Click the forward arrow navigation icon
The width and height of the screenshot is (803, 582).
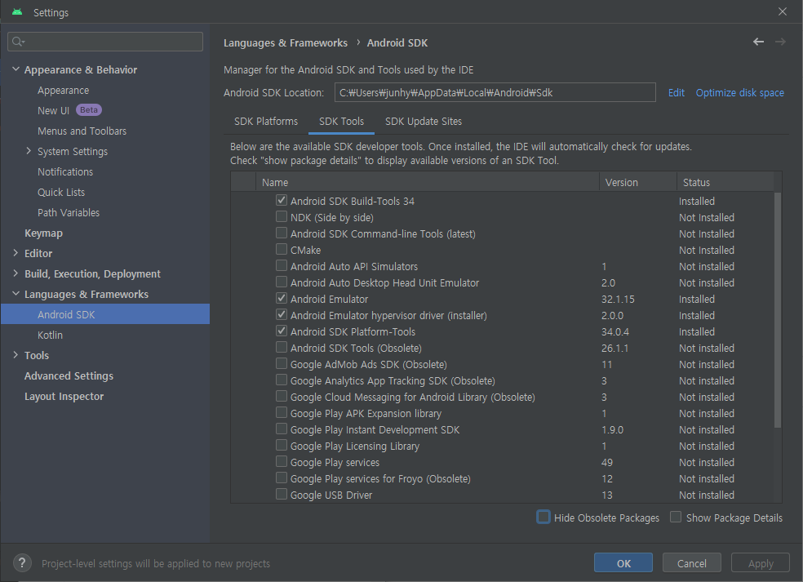click(x=780, y=42)
